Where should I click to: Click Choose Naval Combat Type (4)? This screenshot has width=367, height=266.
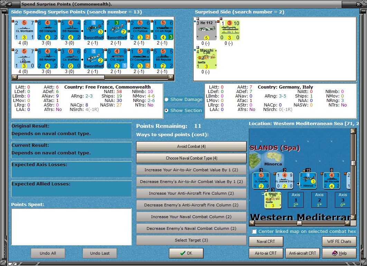191,158
